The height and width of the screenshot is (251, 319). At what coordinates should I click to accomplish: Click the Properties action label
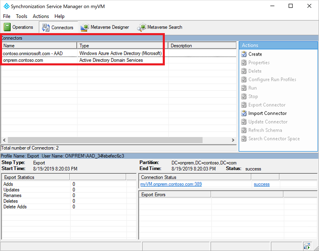tap(259, 63)
